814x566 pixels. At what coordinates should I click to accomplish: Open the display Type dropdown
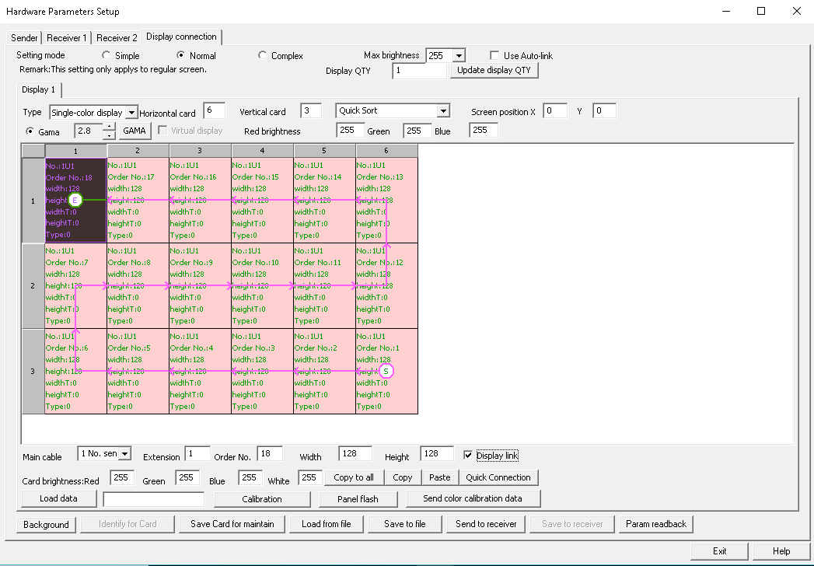point(131,113)
